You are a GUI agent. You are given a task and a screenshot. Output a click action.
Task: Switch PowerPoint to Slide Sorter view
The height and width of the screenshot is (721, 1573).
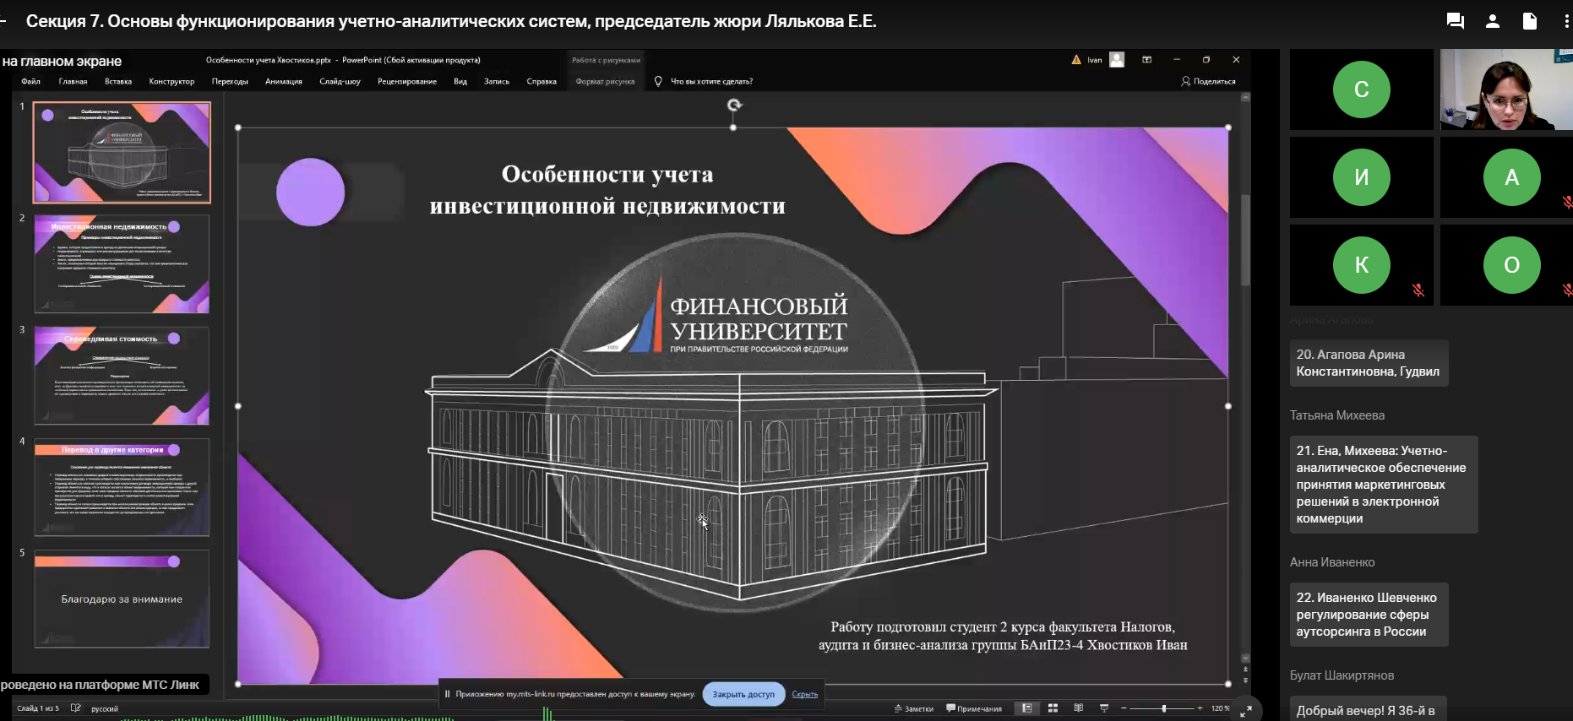tap(1053, 708)
